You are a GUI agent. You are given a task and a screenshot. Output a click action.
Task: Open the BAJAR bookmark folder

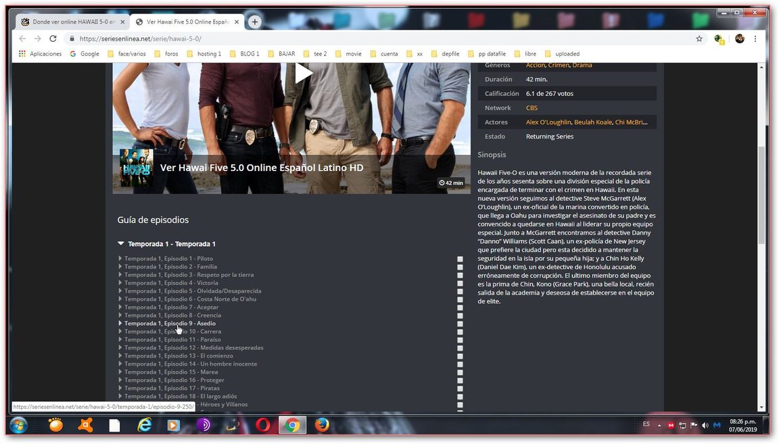tap(281, 53)
